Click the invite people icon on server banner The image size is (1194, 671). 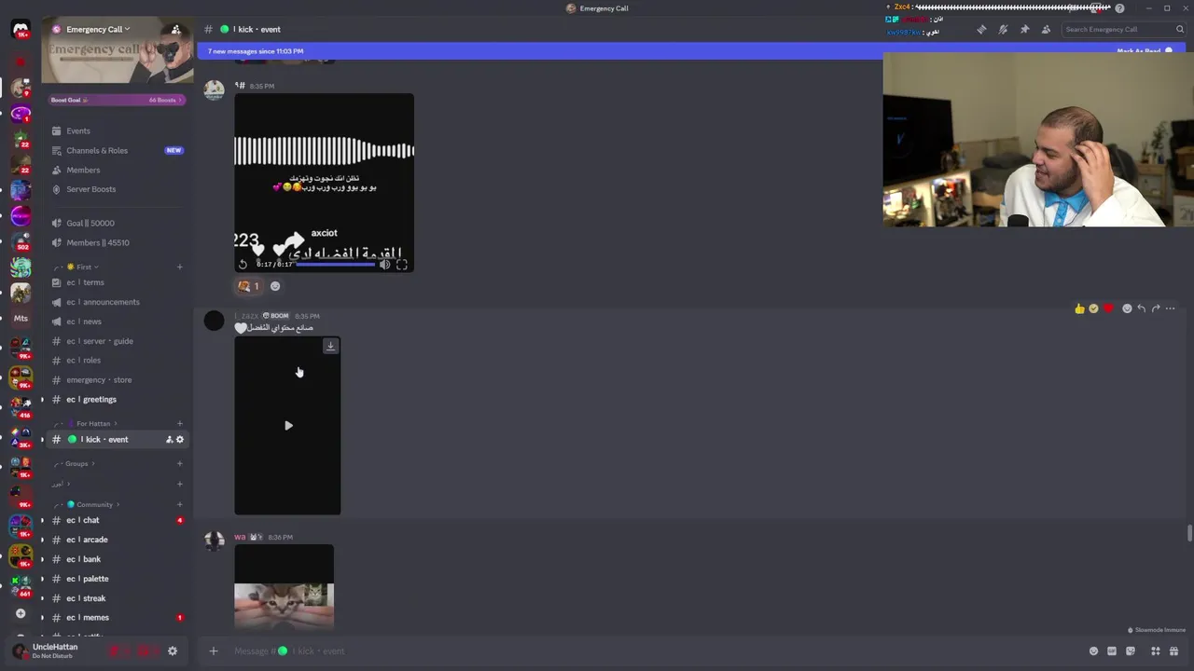(x=175, y=29)
